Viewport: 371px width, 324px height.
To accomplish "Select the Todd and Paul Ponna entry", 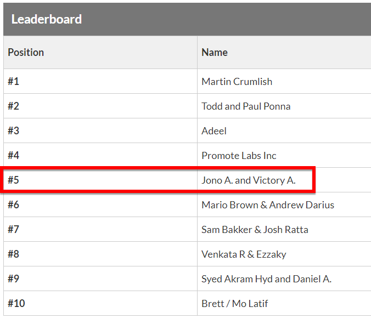I will [x=246, y=106].
